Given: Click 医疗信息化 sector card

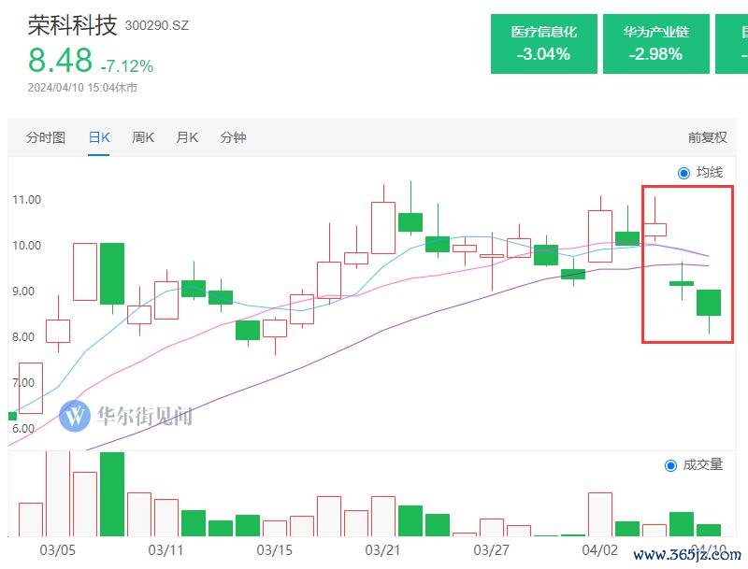Looking at the screenshot, I should tap(543, 44).
